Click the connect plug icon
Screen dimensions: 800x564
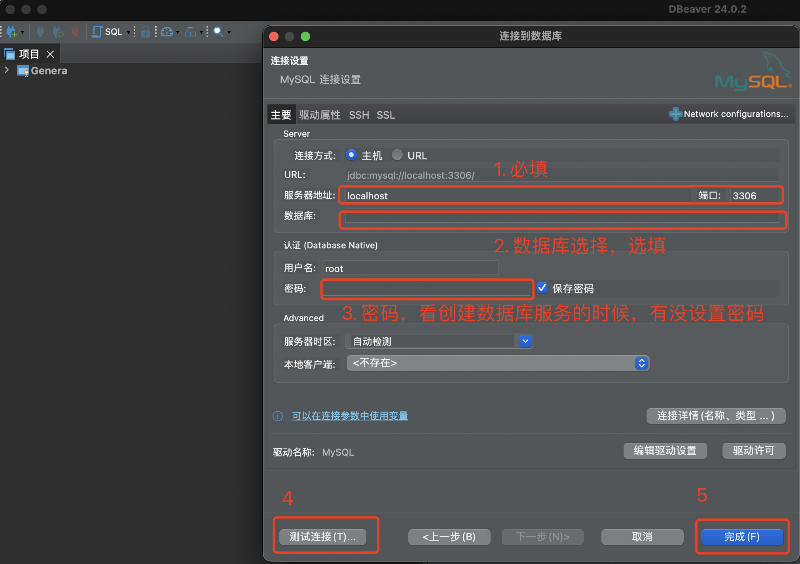(x=40, y=32)
